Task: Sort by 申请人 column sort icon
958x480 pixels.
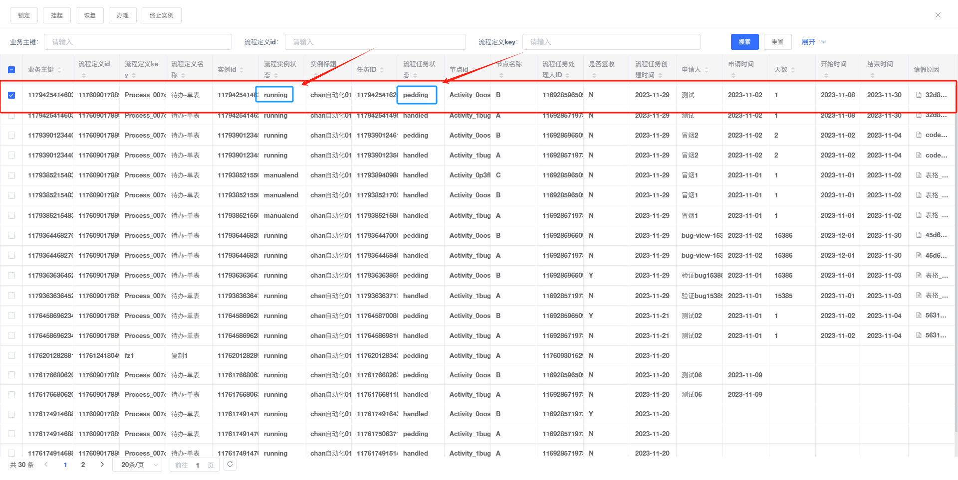Action: (x=707, y=70)
